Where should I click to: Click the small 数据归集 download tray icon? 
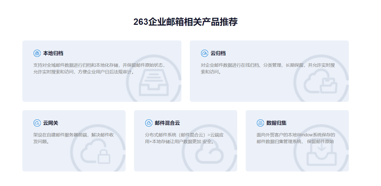[260, 123]
